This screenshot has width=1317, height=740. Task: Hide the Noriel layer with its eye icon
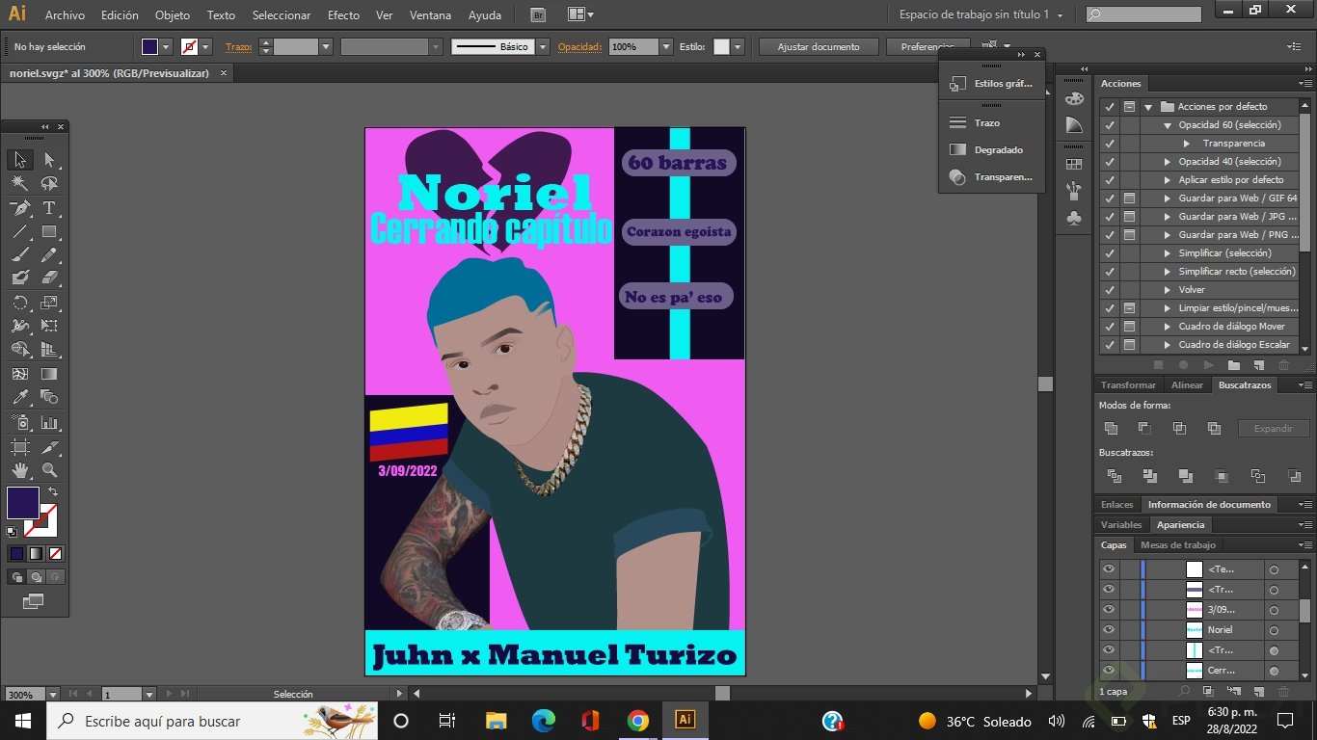pyautogui.click(x=1109, y=630)
